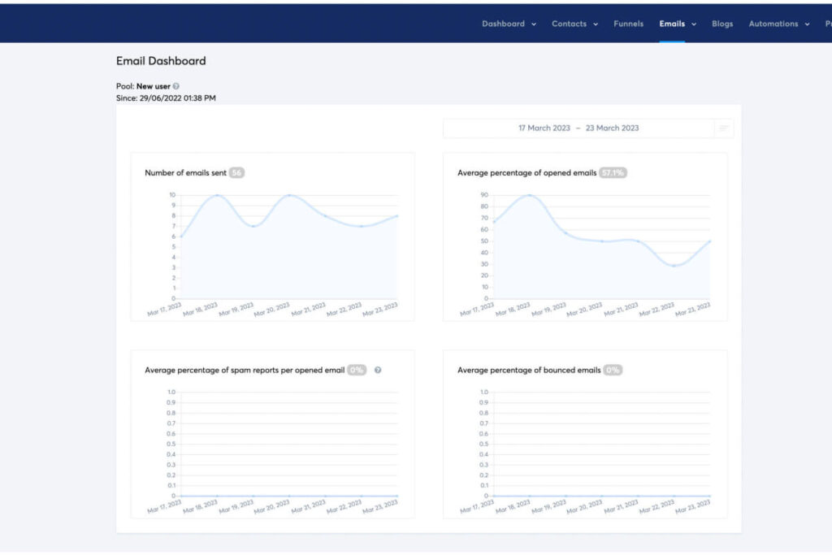Click Mar 22 low point on opened emails chart
This screenshot has height=555, width=832.
click(x=674, y=266)
